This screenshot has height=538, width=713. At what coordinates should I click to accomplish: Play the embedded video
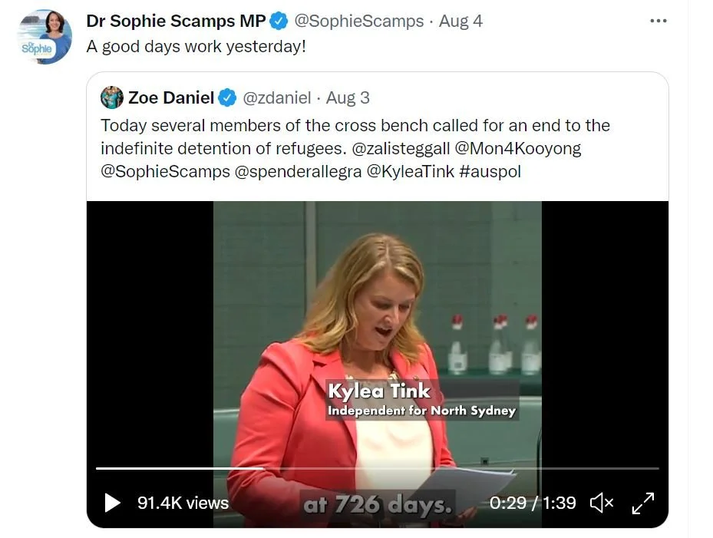pos(112,503)
